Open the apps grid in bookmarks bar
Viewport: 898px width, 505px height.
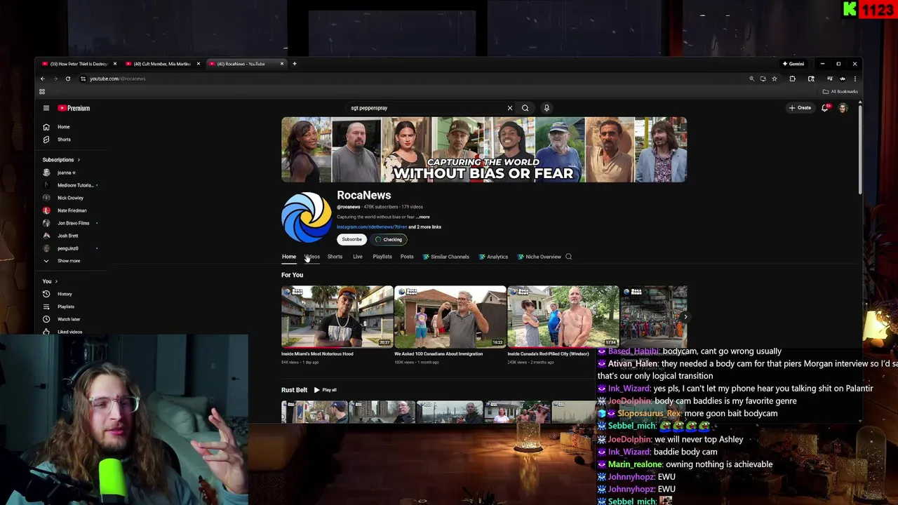coord(42,92)
